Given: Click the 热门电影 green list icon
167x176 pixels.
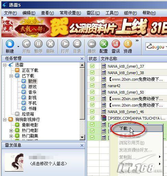Looking at the screenshot, I should point(17,130).
